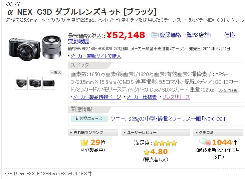Click the single star beside 4.80 score

[147, 152]
